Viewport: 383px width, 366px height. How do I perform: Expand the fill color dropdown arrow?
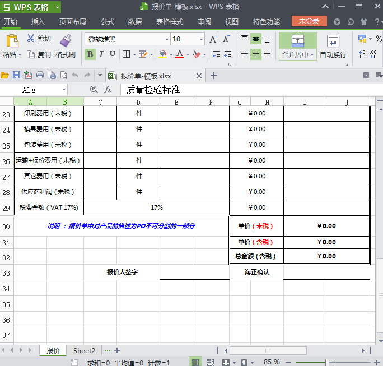coord(171,54)
